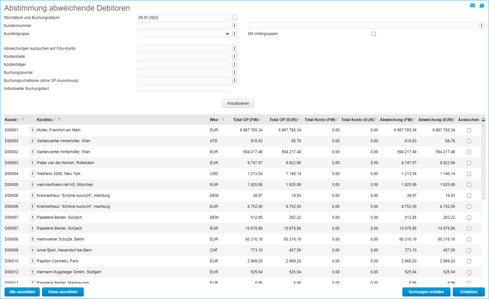The image size is (489, 299).
Task: Open date picker next to Stichdatum field
Action: (x=235, y=18)
